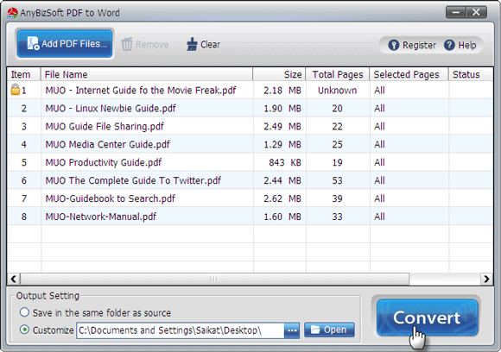501x352 pixels.
Task: Clear the file list with Clear
Action: click(x=203, y=44)
